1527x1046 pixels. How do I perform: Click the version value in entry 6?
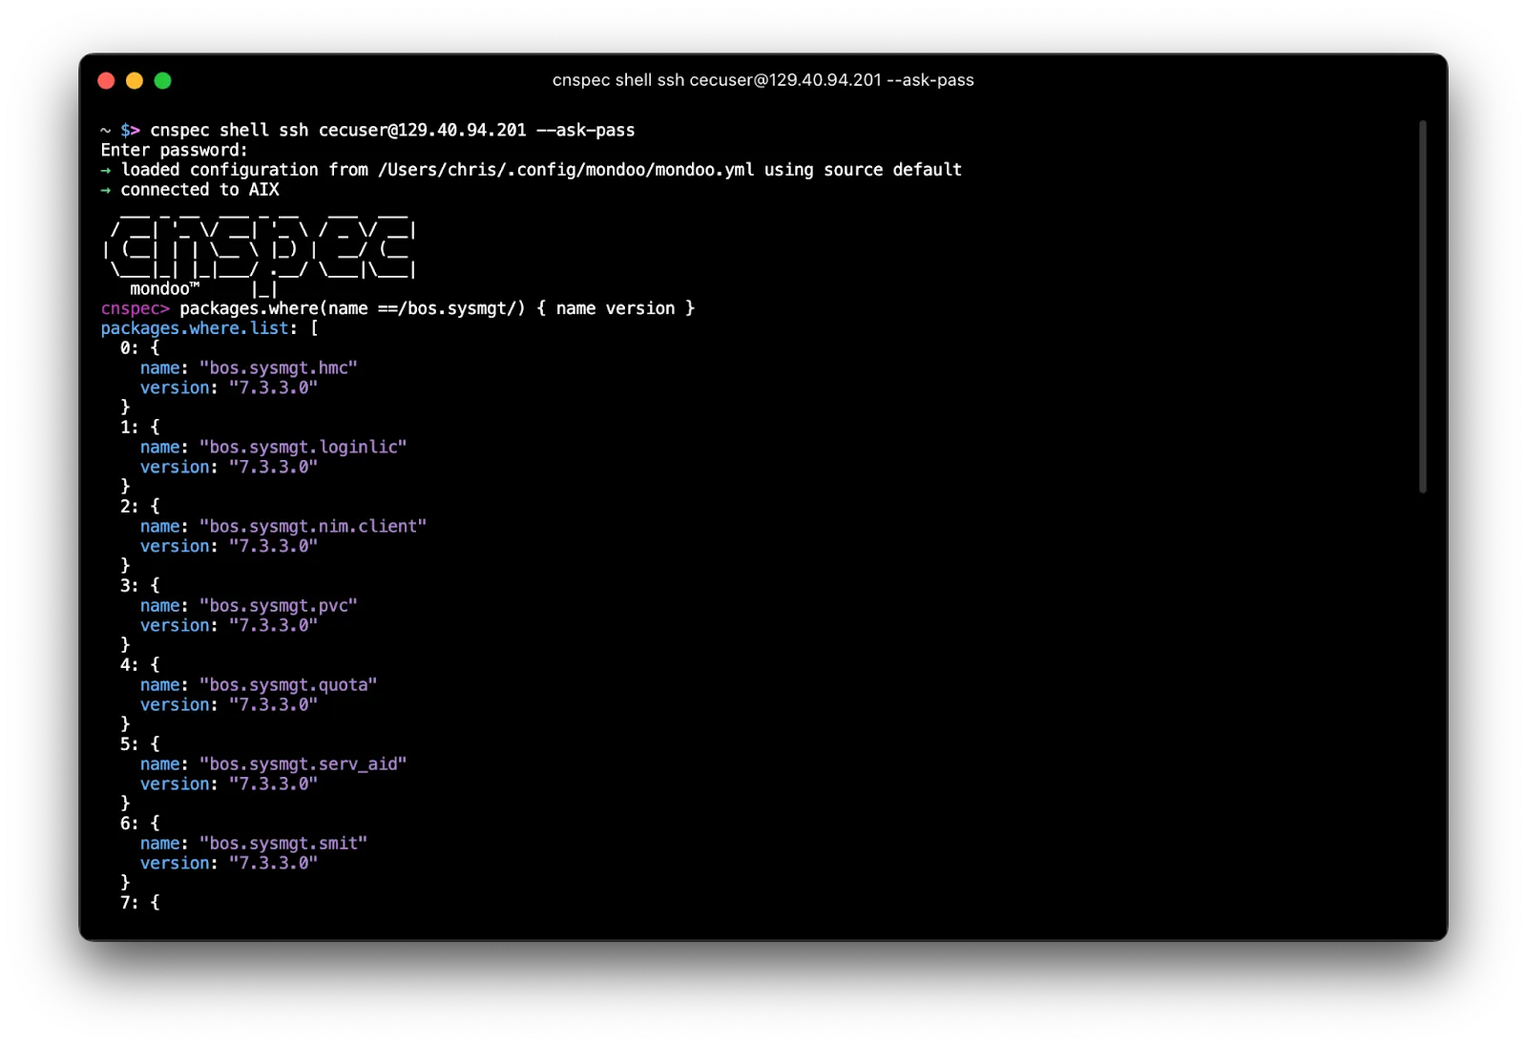[273, 864]
